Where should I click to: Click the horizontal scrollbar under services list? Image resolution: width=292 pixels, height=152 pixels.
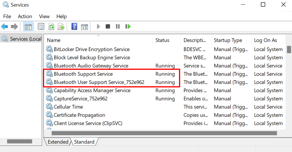tap(164, 133)
